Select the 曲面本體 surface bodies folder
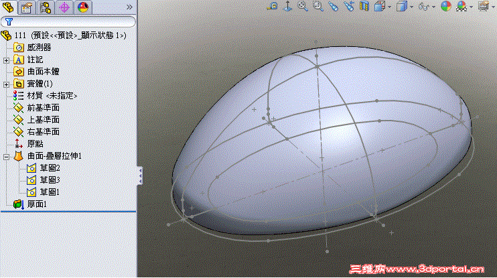Viewport: 497px width, 278px height. point(36,72)
